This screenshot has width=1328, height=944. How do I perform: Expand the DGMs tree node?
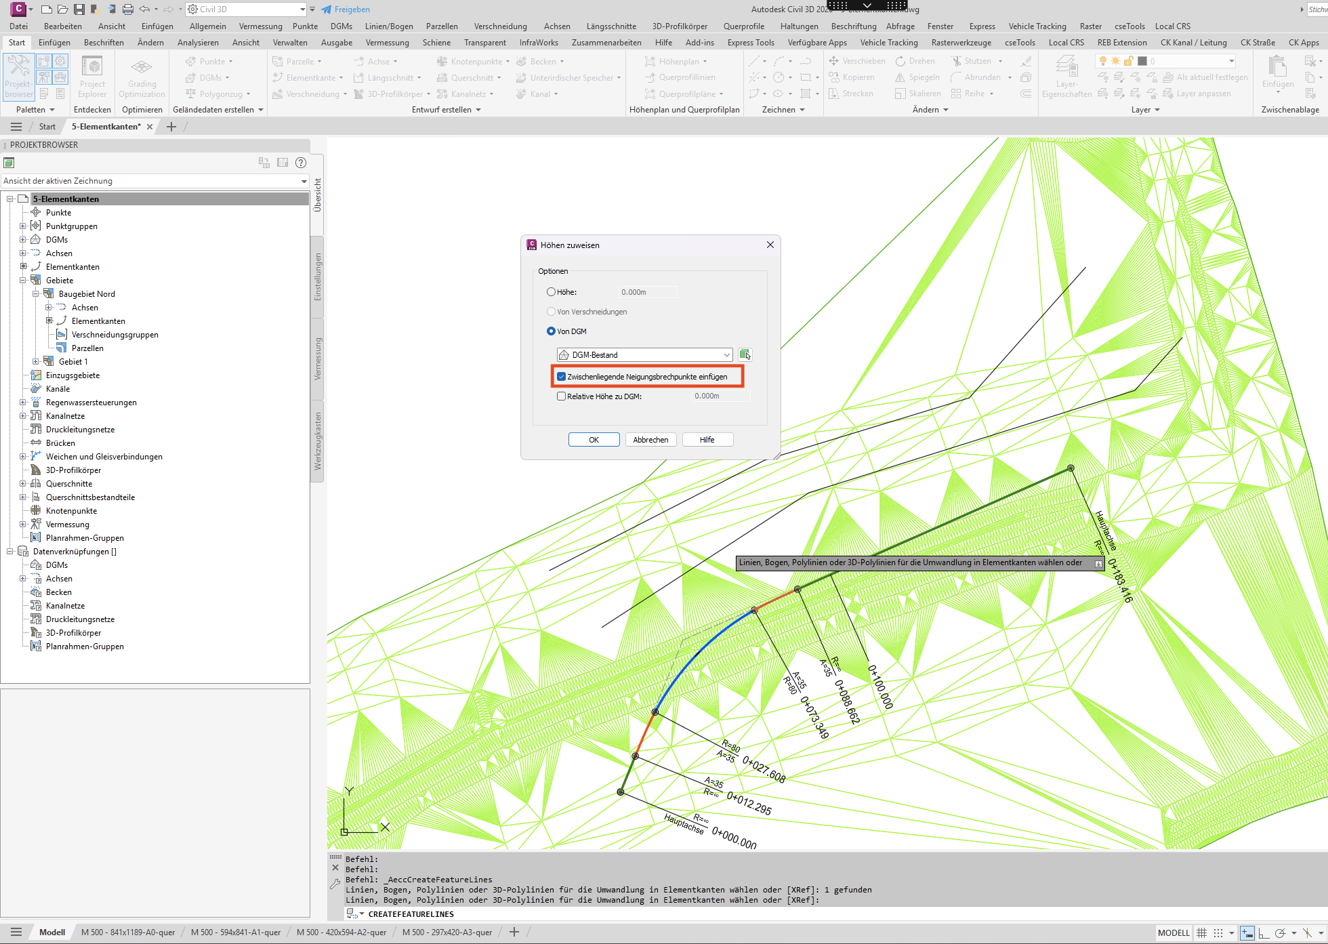pos(22,240)
